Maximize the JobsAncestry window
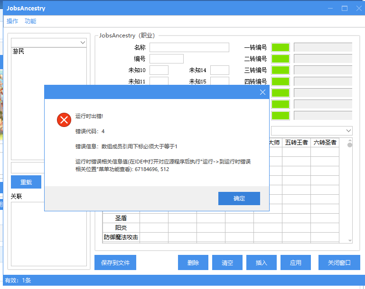Viewport: 365px width, 289px height. pos(345,9)
